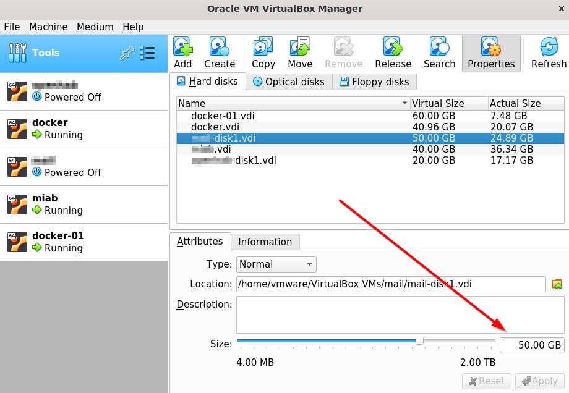
Task: Select the docker-01 VM entry name
Action: [x=58, y=235]
